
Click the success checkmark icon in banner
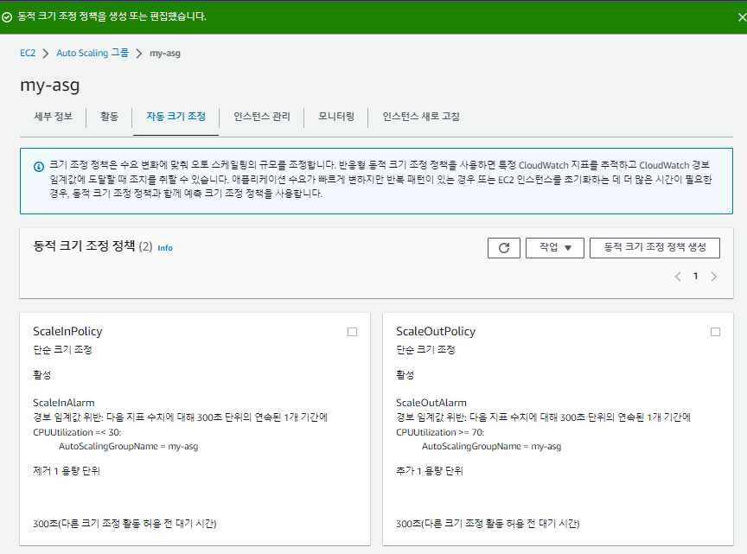point(7,17)
